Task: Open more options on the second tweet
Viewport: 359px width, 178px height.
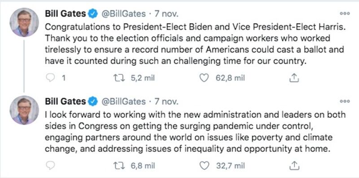Action: pyautogui.click(x=345, y=102)
